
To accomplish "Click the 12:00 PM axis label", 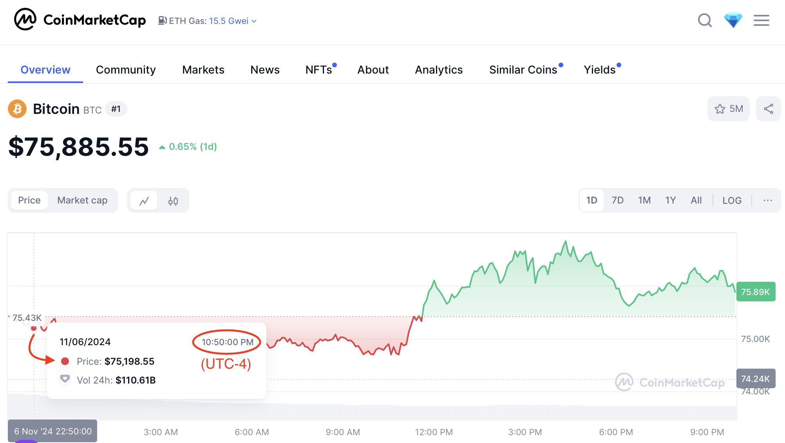I will click(434, 432).
